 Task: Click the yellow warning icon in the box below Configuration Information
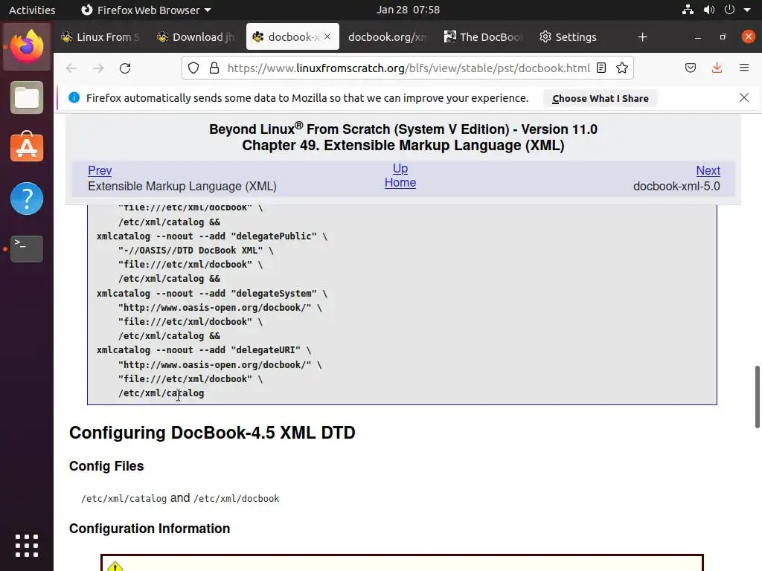[x=115, y=567]
